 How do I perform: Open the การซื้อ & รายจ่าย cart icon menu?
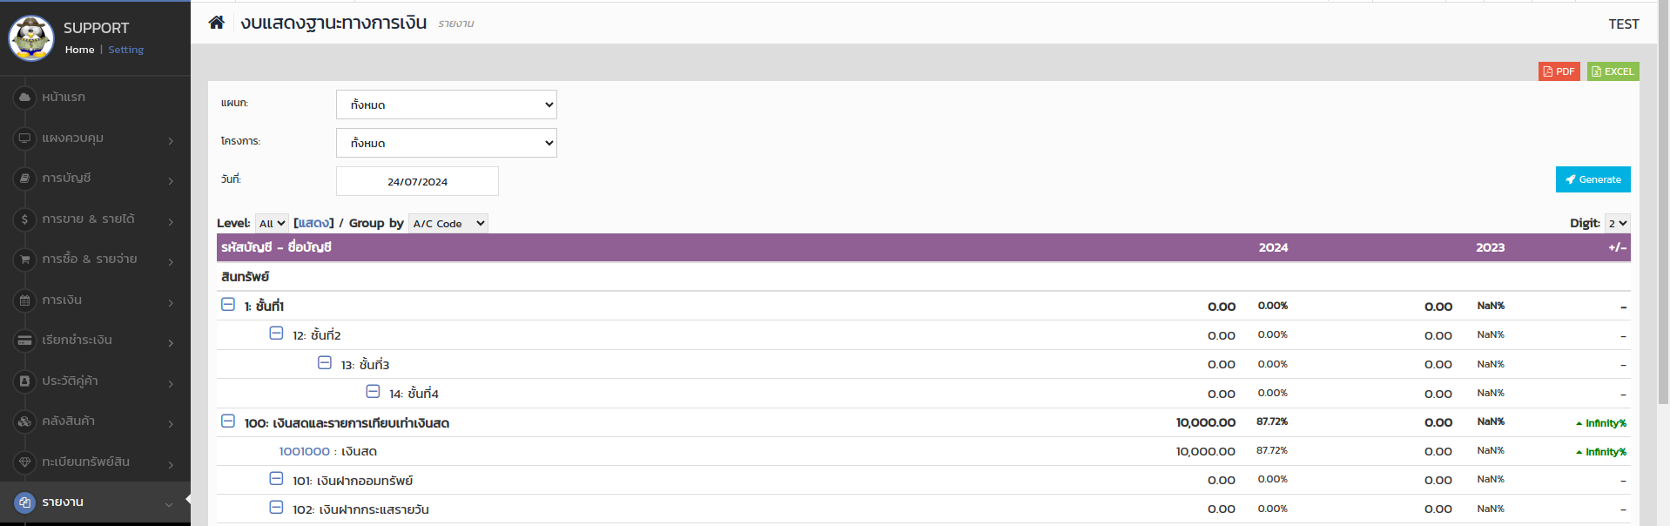point(24,260)
